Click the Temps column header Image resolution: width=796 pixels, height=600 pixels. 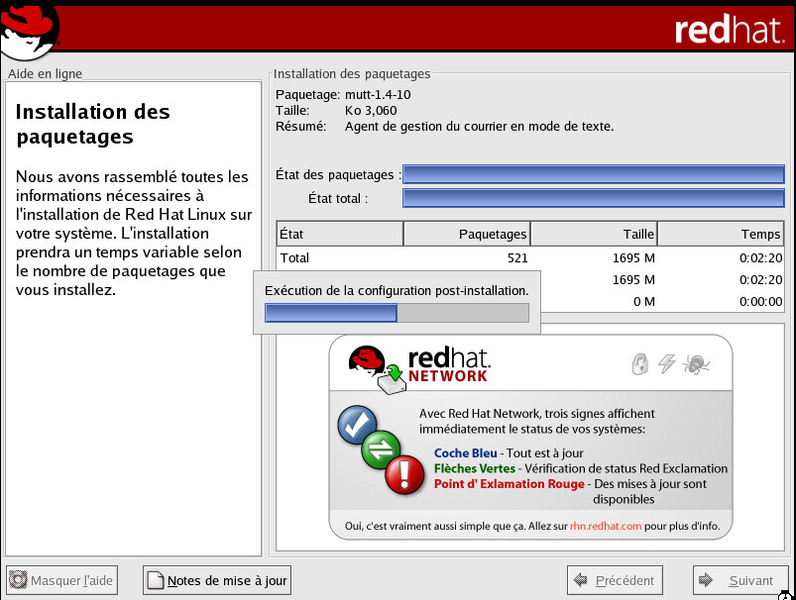(721, 234)
